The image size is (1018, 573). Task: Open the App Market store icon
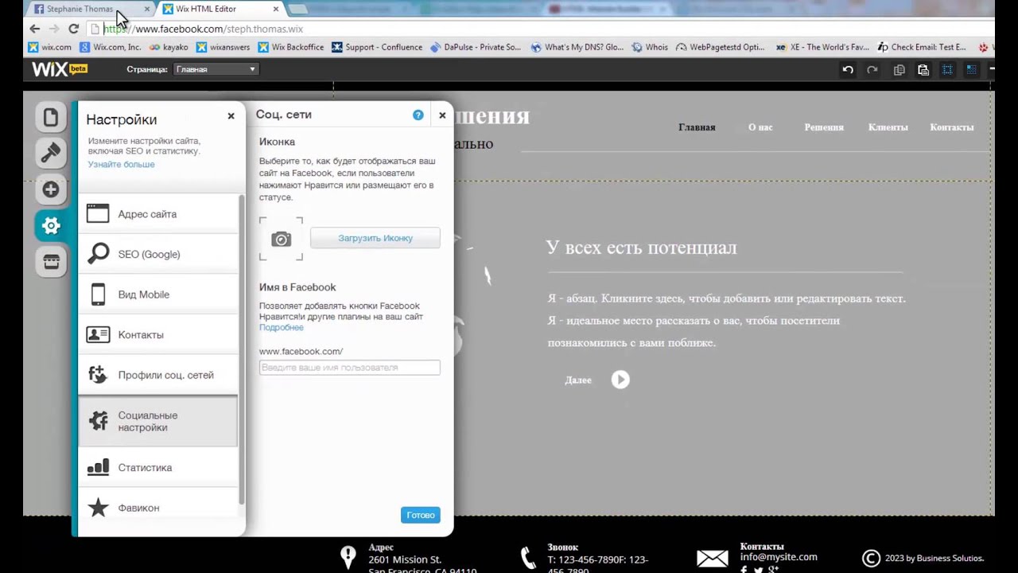pyautogui.click(x=51, y=262)
